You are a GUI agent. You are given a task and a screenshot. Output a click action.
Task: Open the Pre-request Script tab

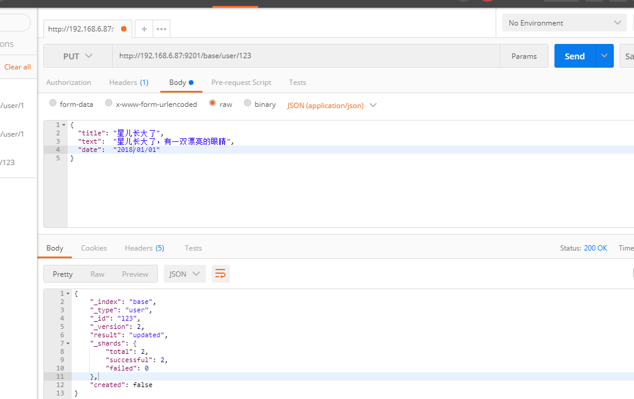[242, 83]
